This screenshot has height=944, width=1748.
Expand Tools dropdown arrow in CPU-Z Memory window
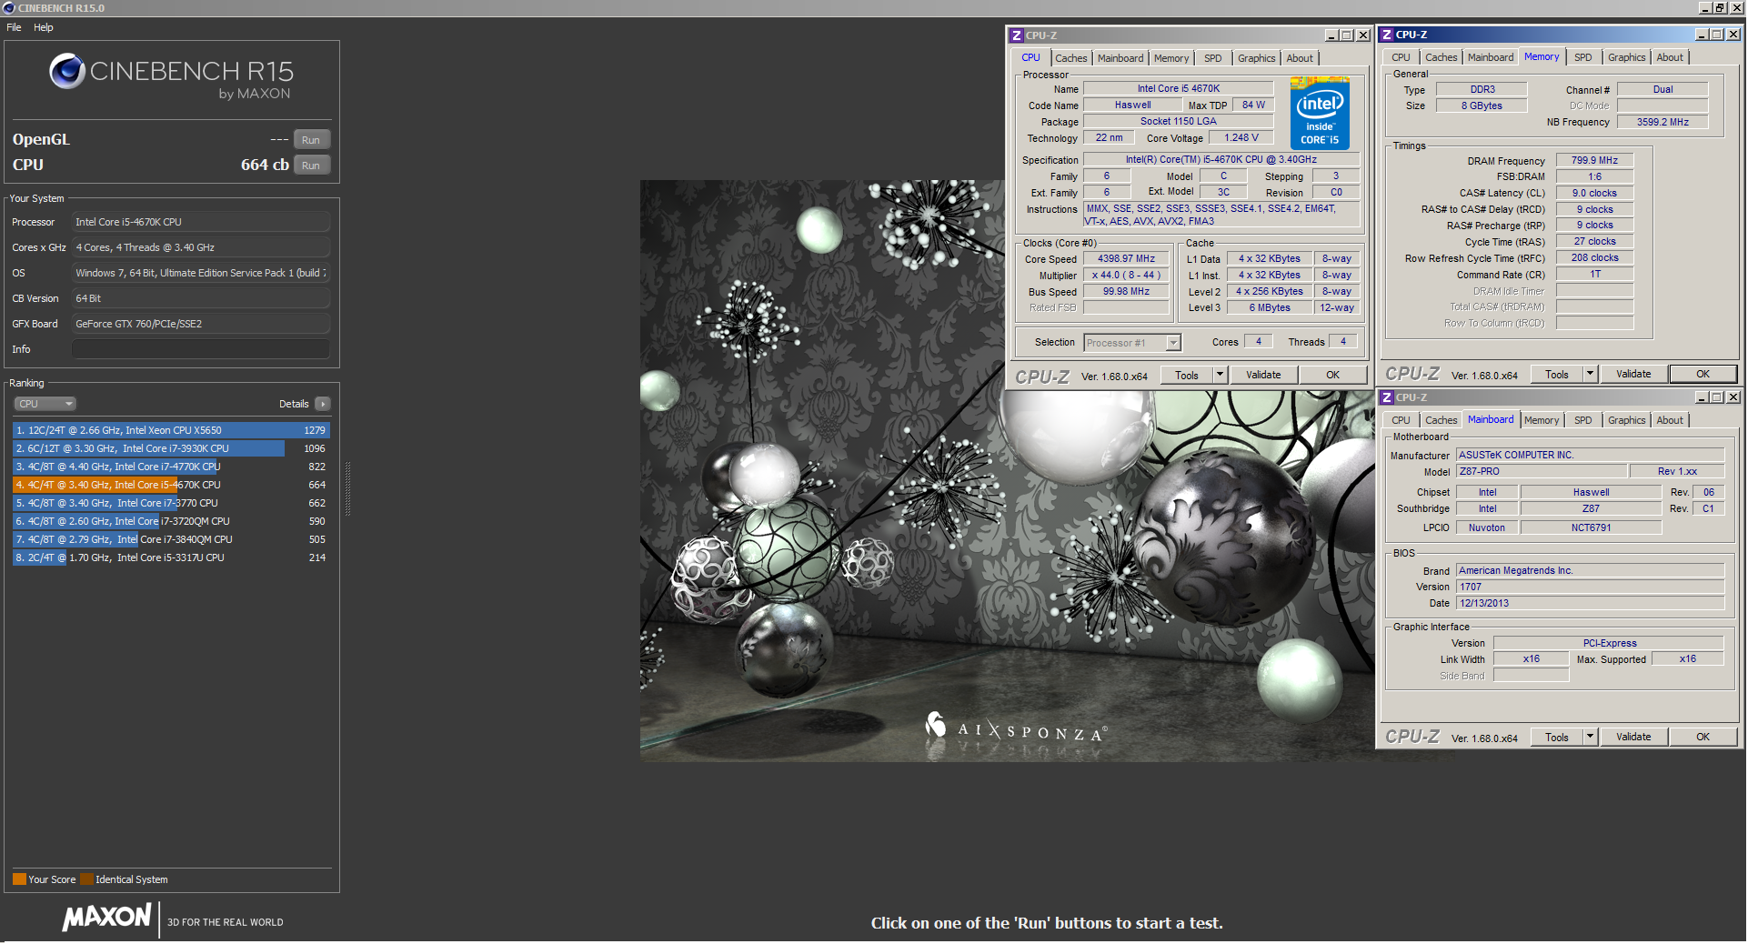click(x=1590, y=374)
